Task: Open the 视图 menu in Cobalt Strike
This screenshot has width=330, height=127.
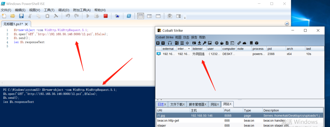Action: coord(178,37)
